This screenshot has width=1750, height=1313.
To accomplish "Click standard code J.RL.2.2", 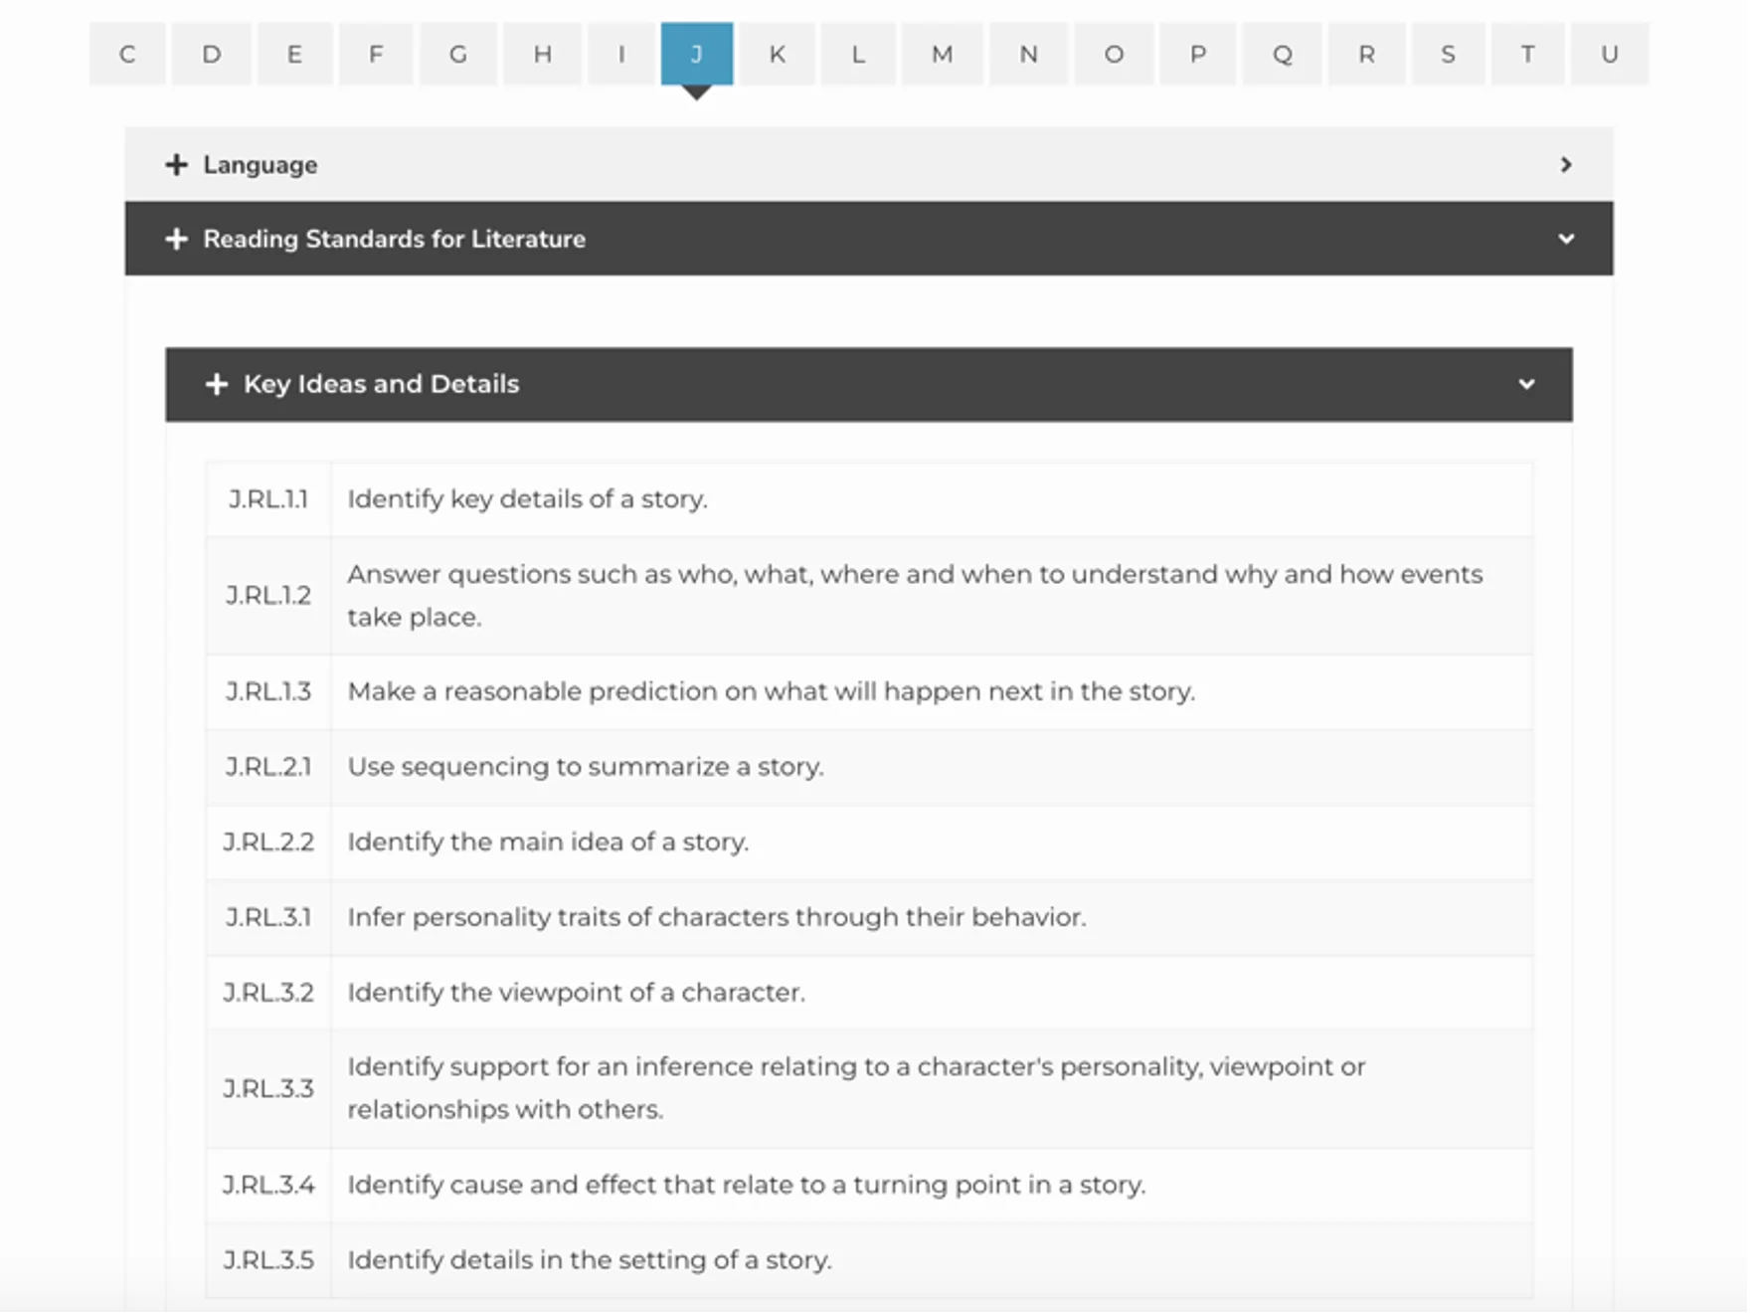I will click(268, 843).
